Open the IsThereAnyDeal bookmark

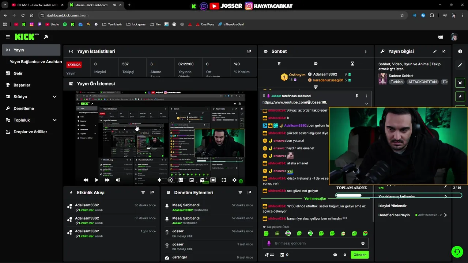231,24
